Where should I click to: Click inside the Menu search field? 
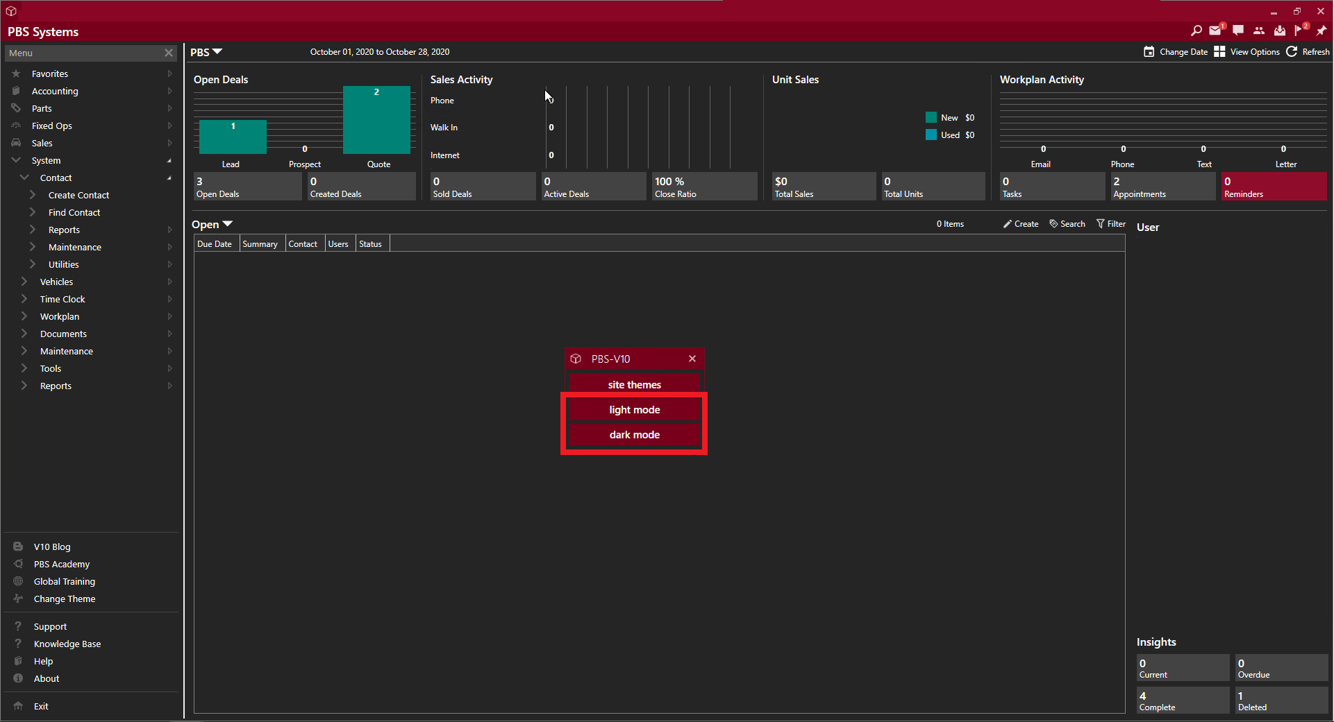(83, 53)
